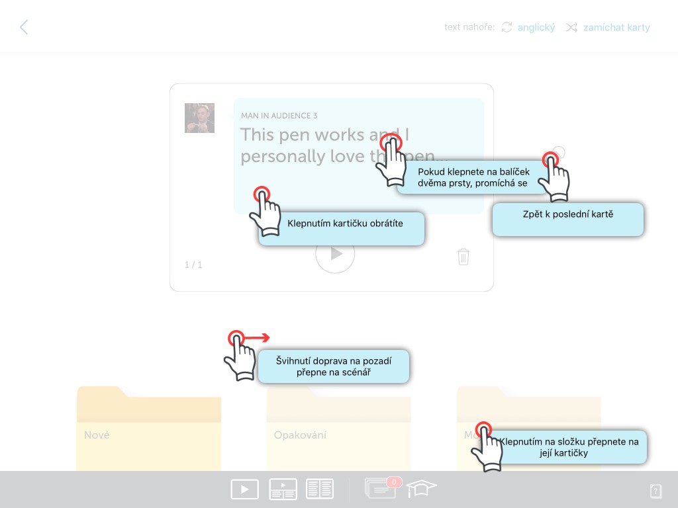Open the two-column script view icon
This screenshot has height=508, width=678.
320,489
